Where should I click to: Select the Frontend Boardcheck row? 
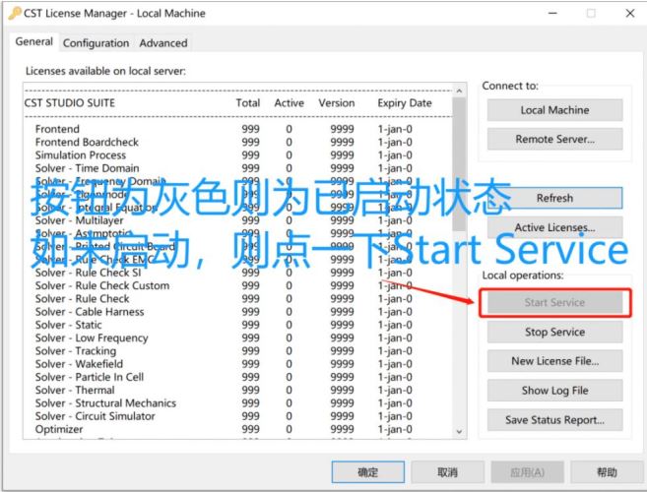[237, 143]
